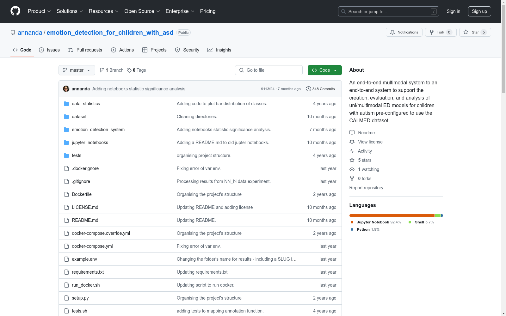
Task: Switch to the Projects tab
Action: (x=154, y=50)
